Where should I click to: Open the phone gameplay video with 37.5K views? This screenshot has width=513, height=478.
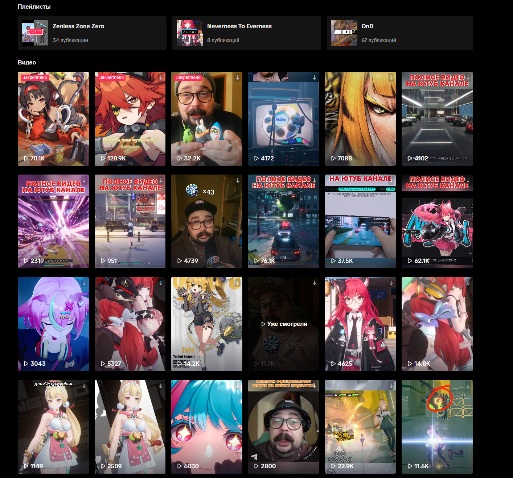(360, 221)
